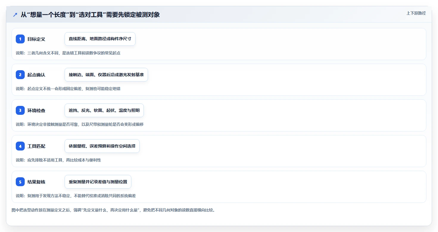This screenshot has height=232, width=438.
Task: Click the 直线距离、地面路径或构件净尺寸 chip
Action: tap(100, 39)
